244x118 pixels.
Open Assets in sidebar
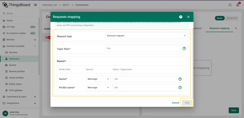(19, 65)
